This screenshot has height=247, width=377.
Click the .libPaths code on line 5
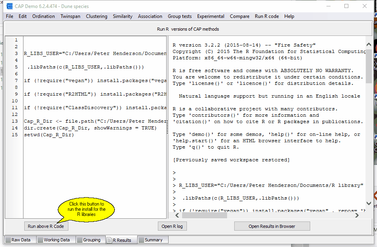(86, 67)
